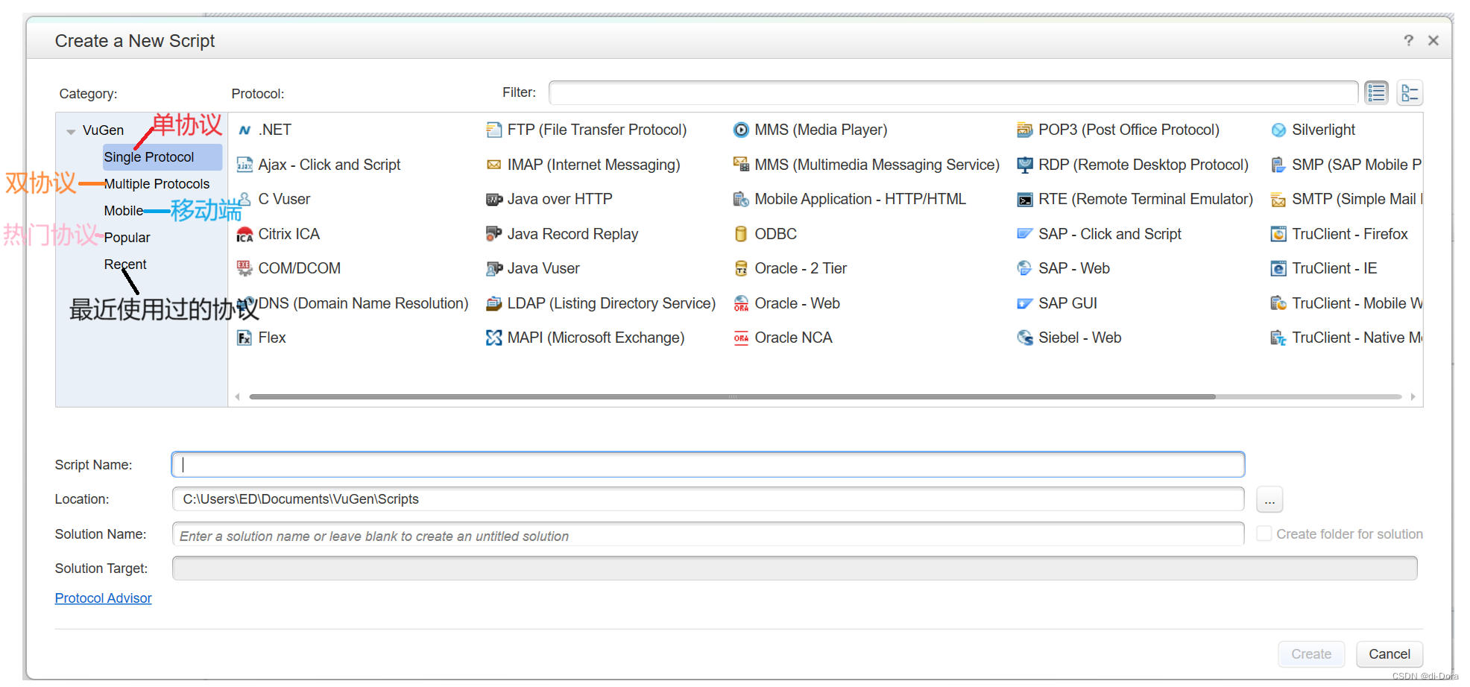Select DNS (Domain Name Resolution) protocol
This screenshot has height=687, width=1470.
pos(363,303)
